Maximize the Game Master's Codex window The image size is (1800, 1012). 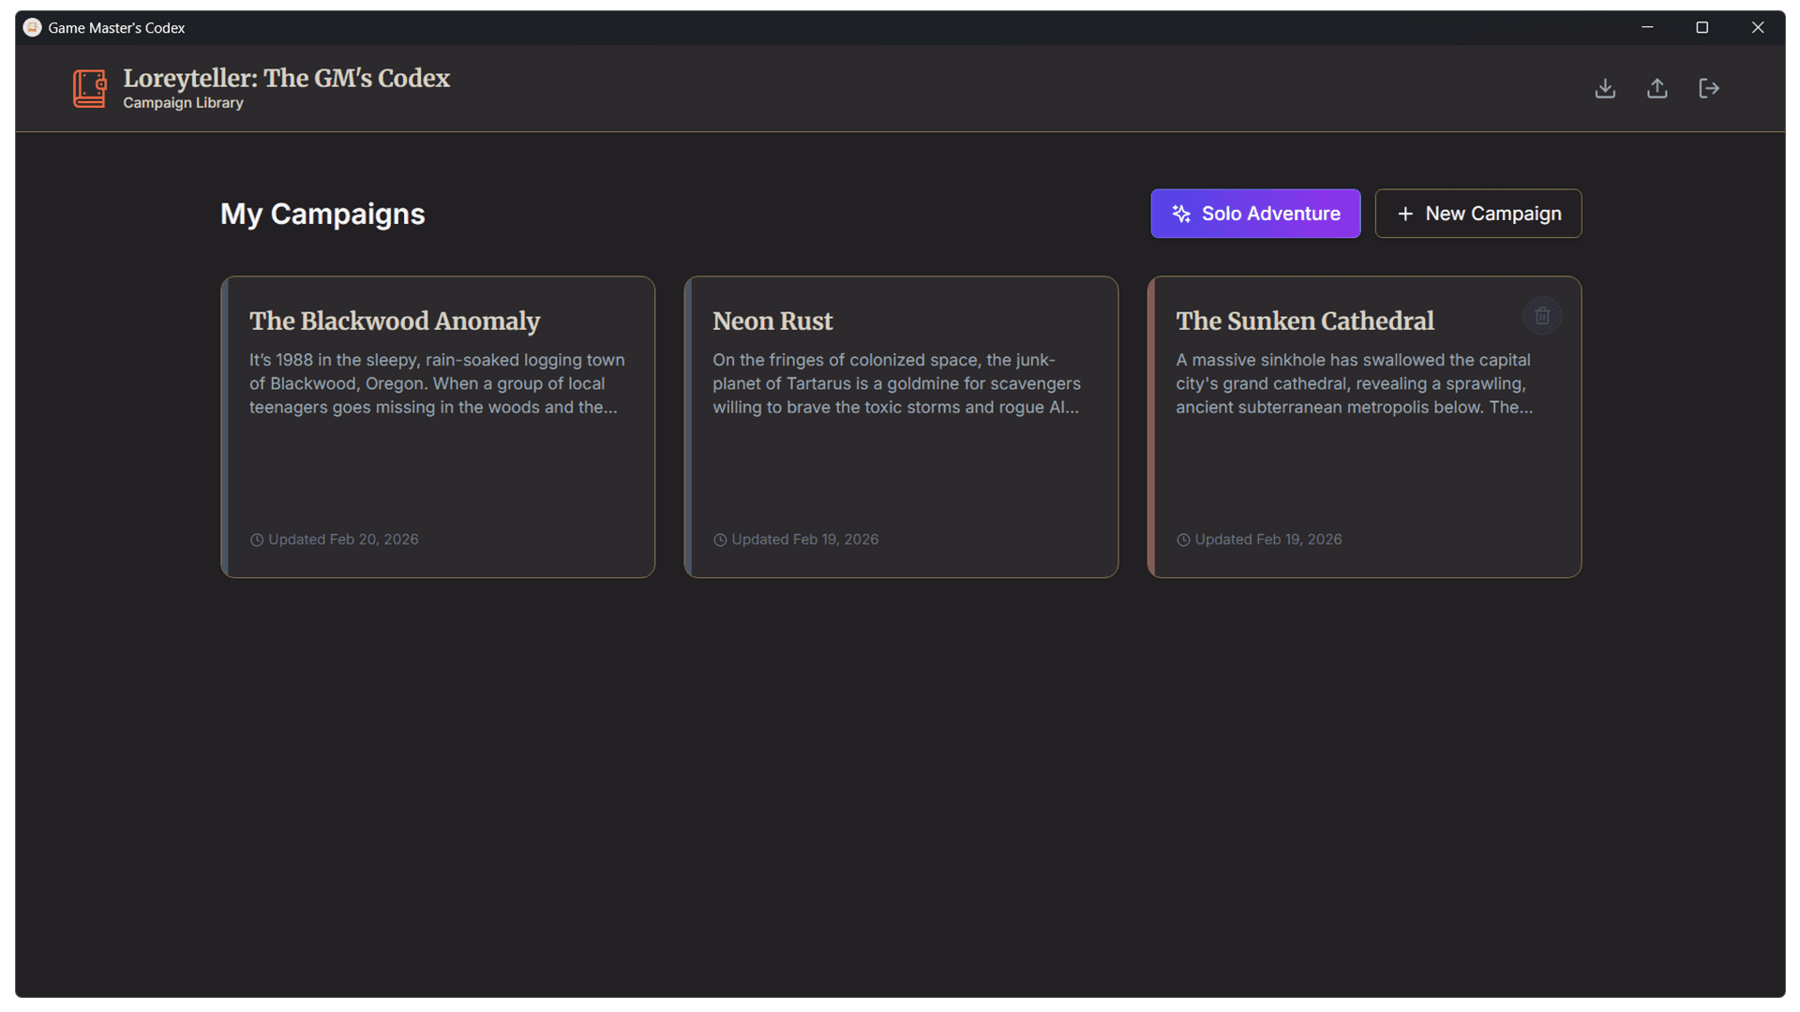click(x=1702, y=27)
